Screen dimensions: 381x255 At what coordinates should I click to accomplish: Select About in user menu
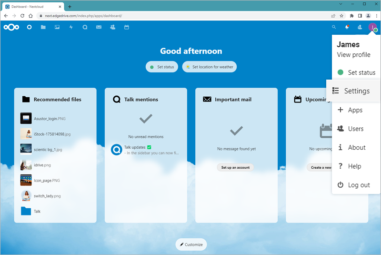pos(356,147)
